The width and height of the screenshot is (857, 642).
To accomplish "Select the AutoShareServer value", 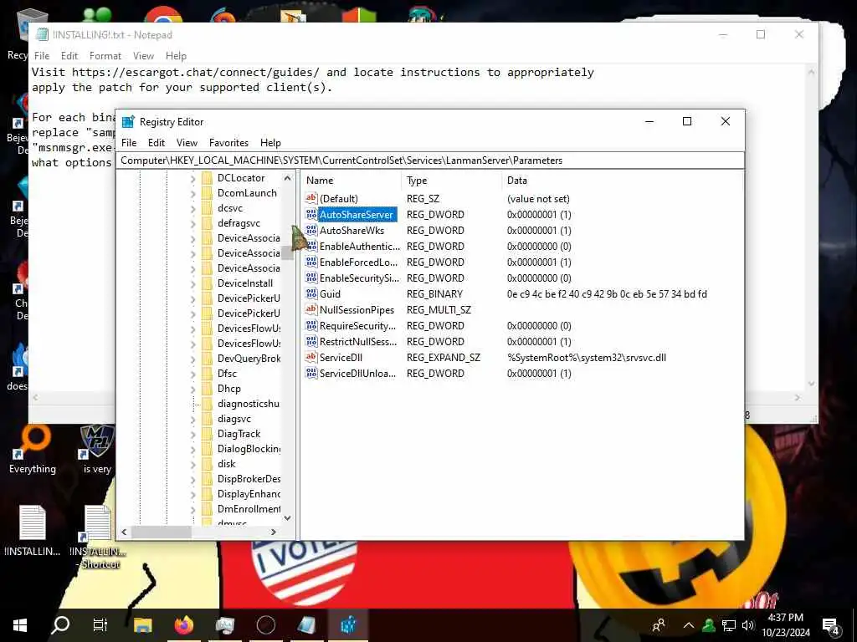I will pos(357,215).
